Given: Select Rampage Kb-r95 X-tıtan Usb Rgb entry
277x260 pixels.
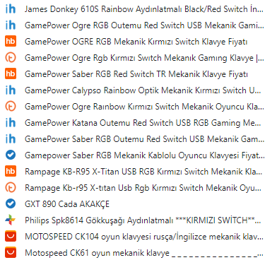Looking at the screenshot, I should 134,188.
